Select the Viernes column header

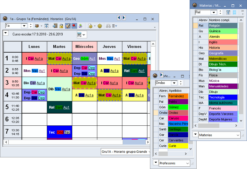coord(134,47)
